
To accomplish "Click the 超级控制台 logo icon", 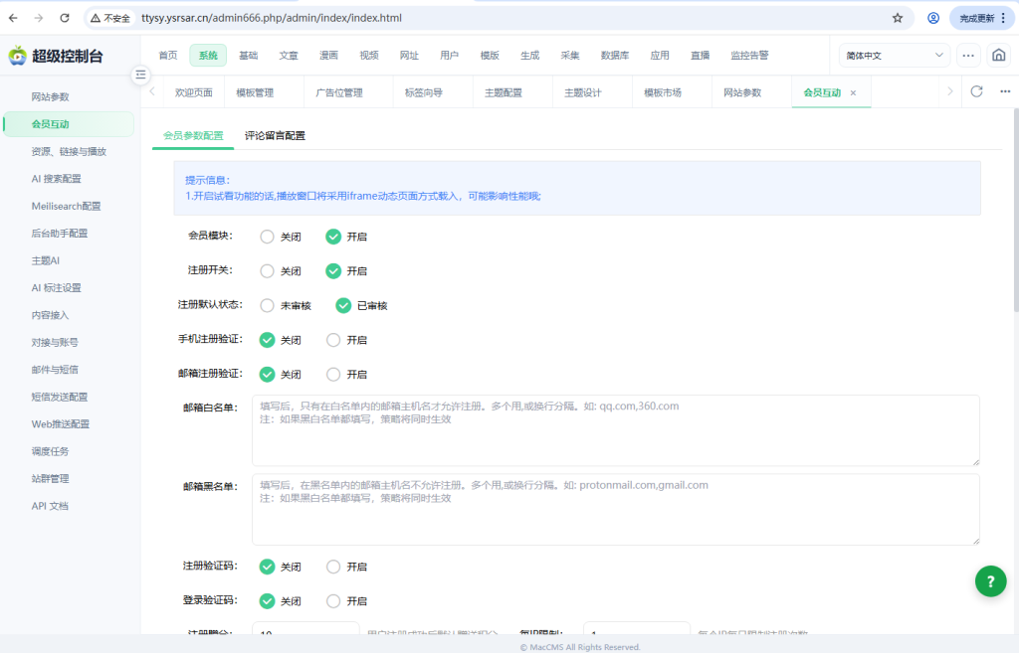I will click(18, 56).
